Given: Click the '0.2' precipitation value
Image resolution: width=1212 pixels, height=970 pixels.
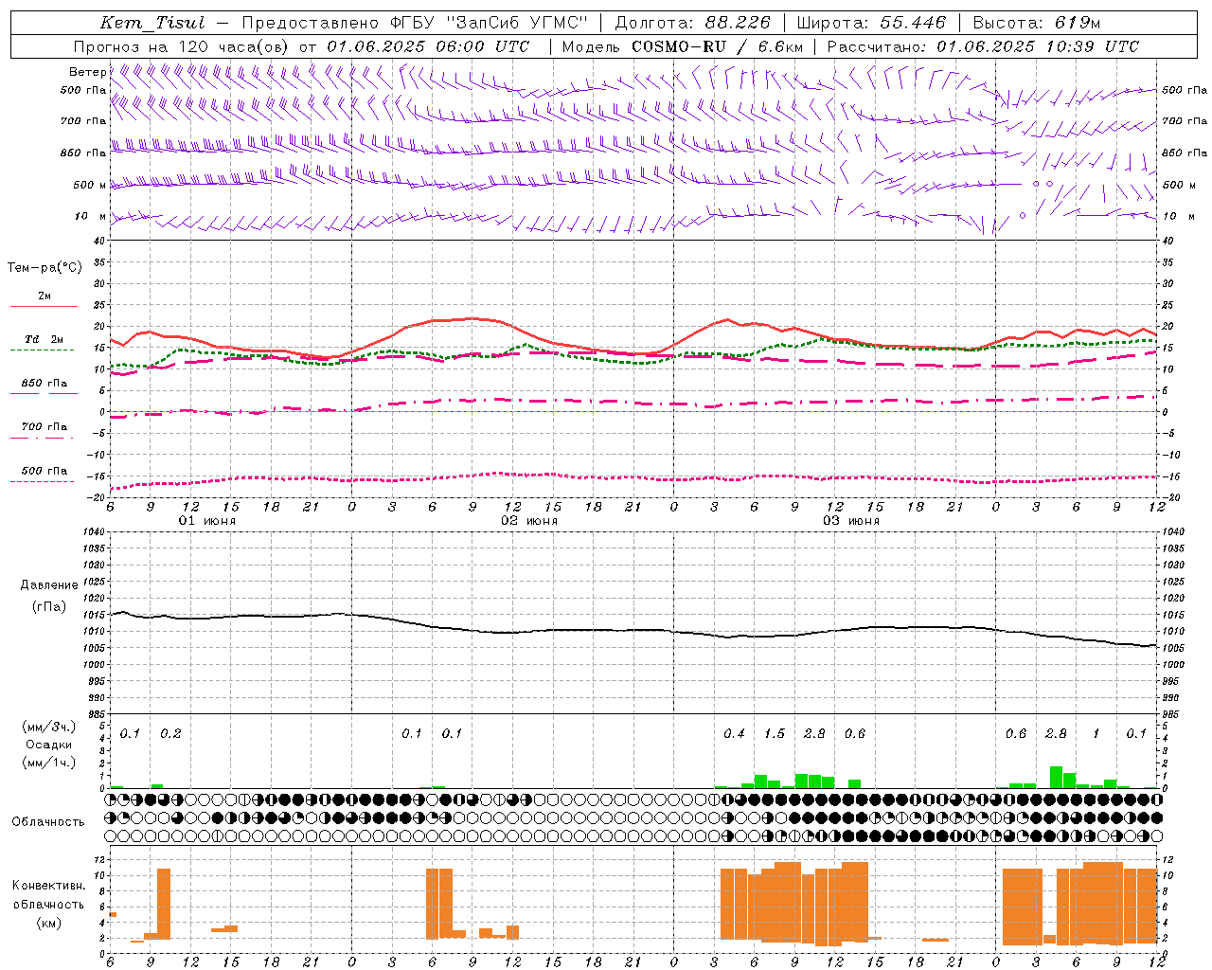Looking at the screenshot, I should point(170,734).
